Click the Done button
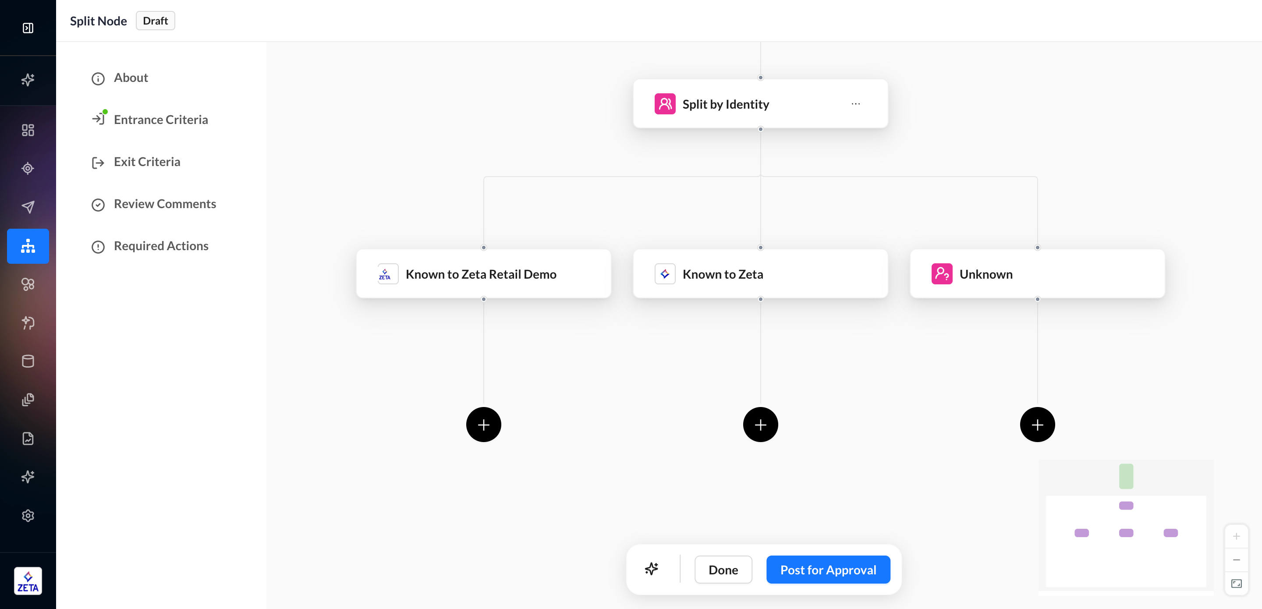 tap(723, 570)
